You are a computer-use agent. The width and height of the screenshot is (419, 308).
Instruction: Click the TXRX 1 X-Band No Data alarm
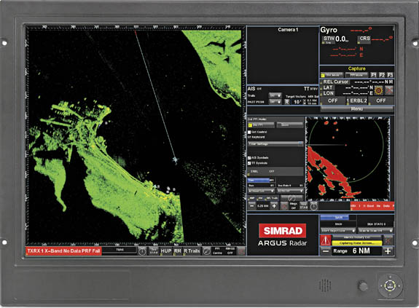(x=63, y=251)
